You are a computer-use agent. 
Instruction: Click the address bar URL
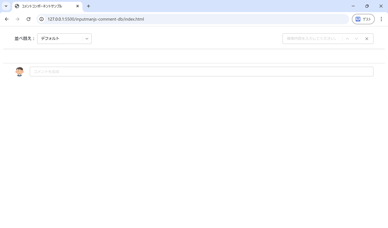pyautogui.click(x=96, y=19)
